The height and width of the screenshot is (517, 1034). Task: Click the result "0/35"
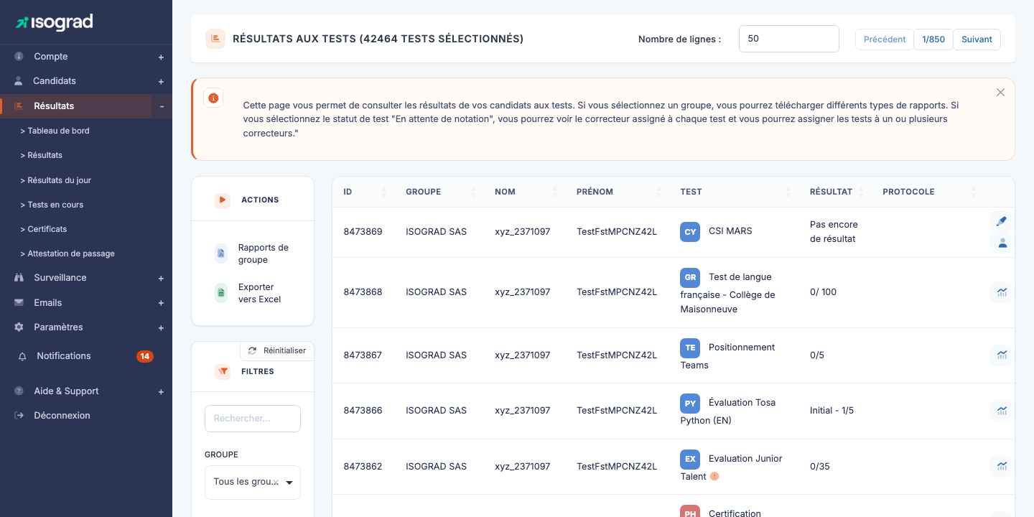point(820,467)
